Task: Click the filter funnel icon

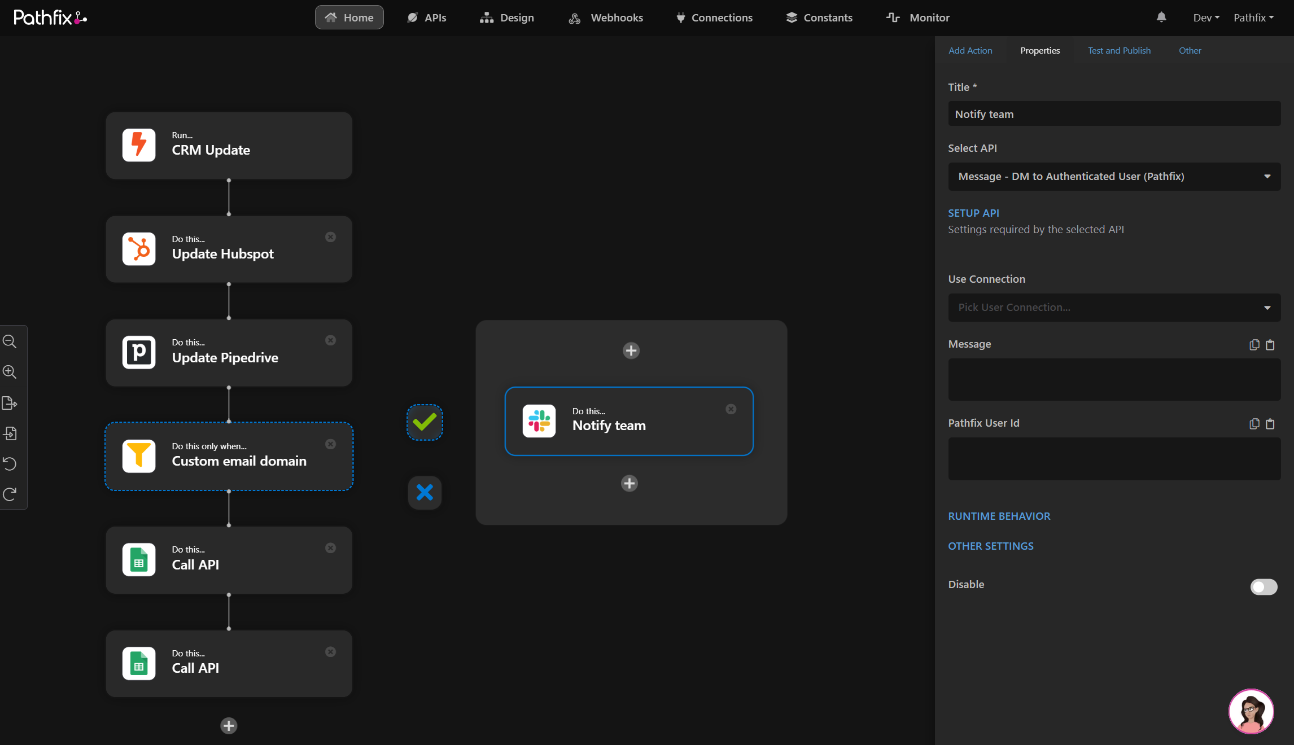Action: coord(139,456)
